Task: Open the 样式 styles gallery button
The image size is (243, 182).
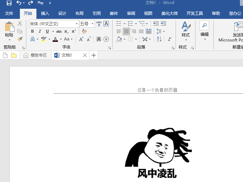Action: 186,31
